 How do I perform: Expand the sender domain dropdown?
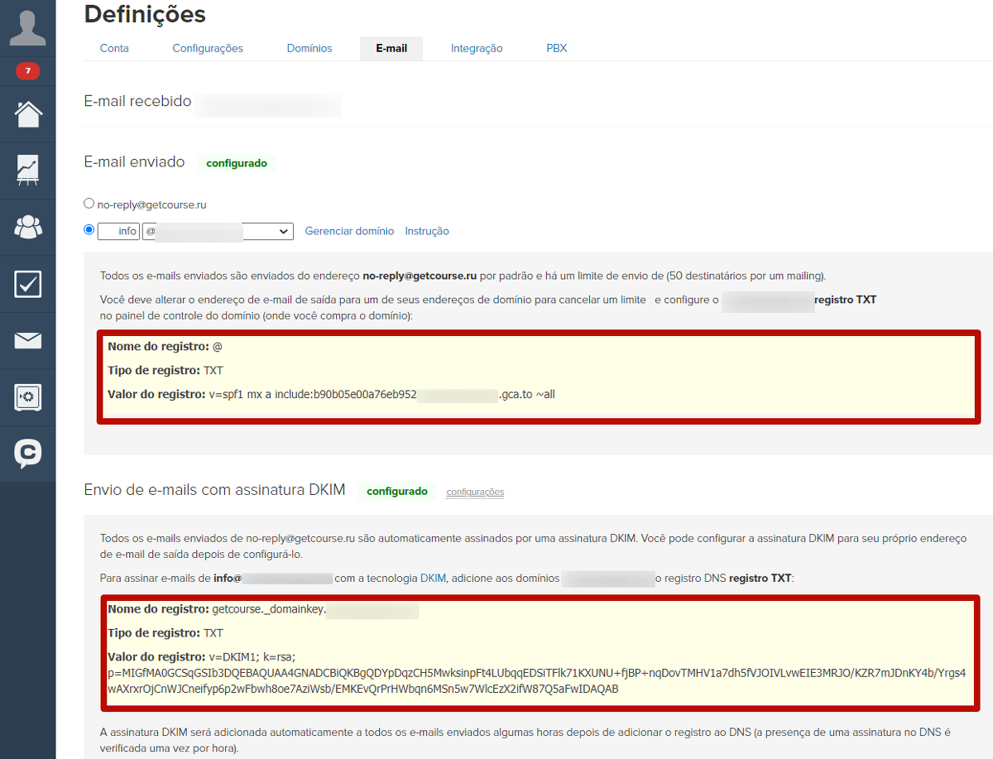pyautogui.click(x=218, y=232)
